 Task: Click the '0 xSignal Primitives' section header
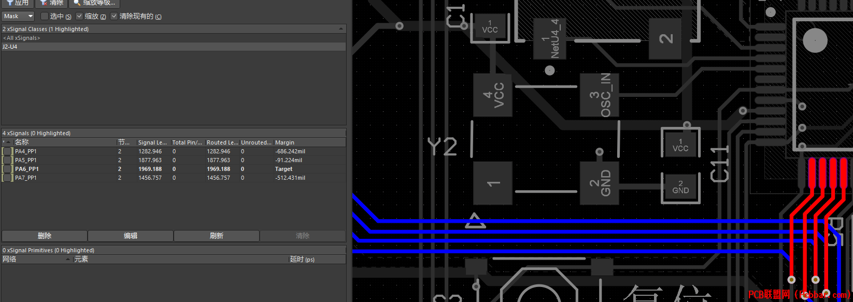[x=174, y=250]
